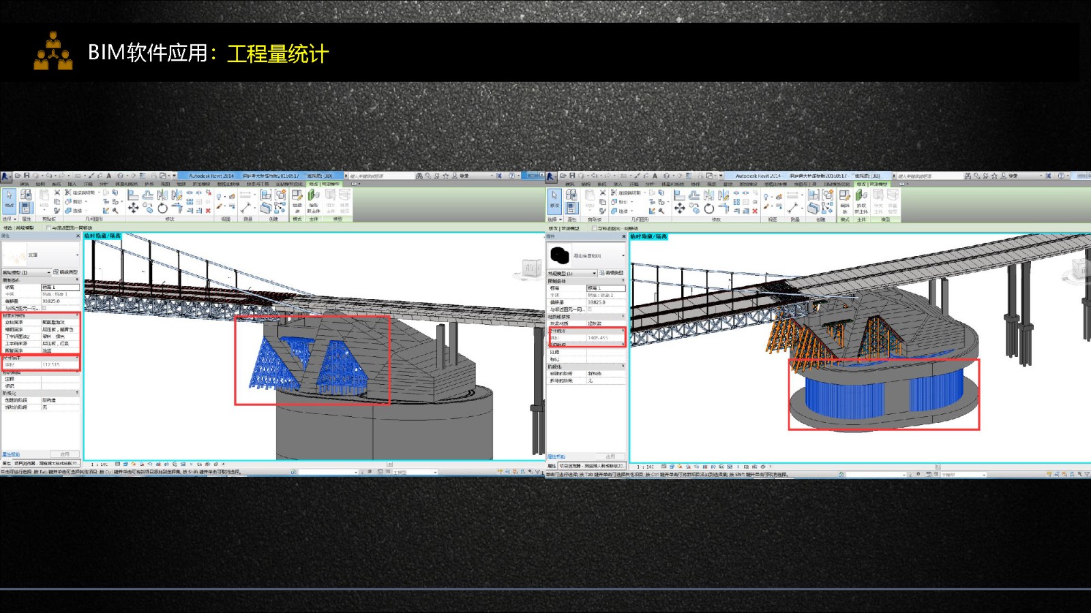Click Edit Type button in left properties panel

[66, 272]
